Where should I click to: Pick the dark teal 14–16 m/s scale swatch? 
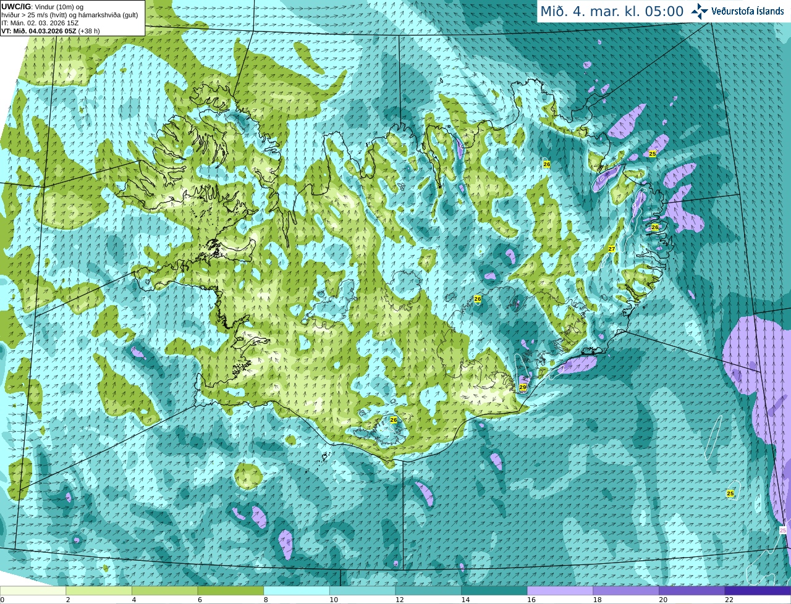pyautogui.click(x=494, y=591)
